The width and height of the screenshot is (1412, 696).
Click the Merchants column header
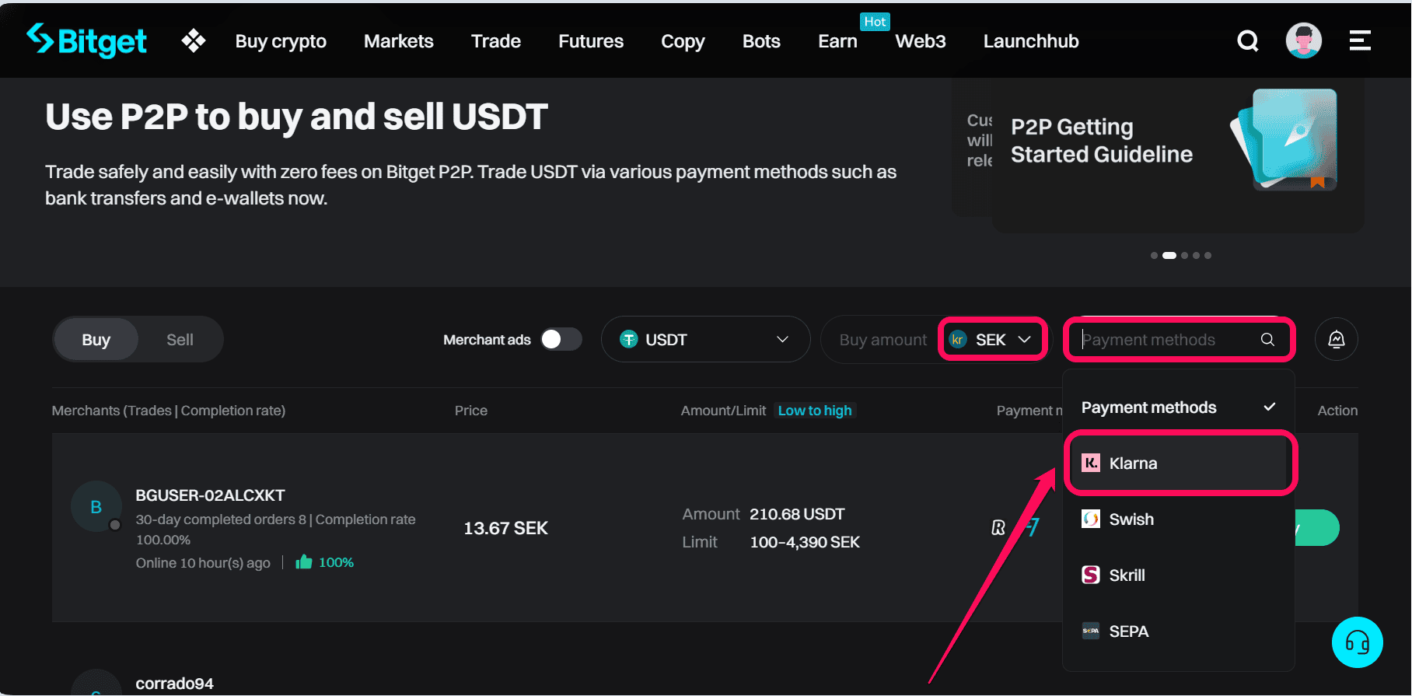168,411
